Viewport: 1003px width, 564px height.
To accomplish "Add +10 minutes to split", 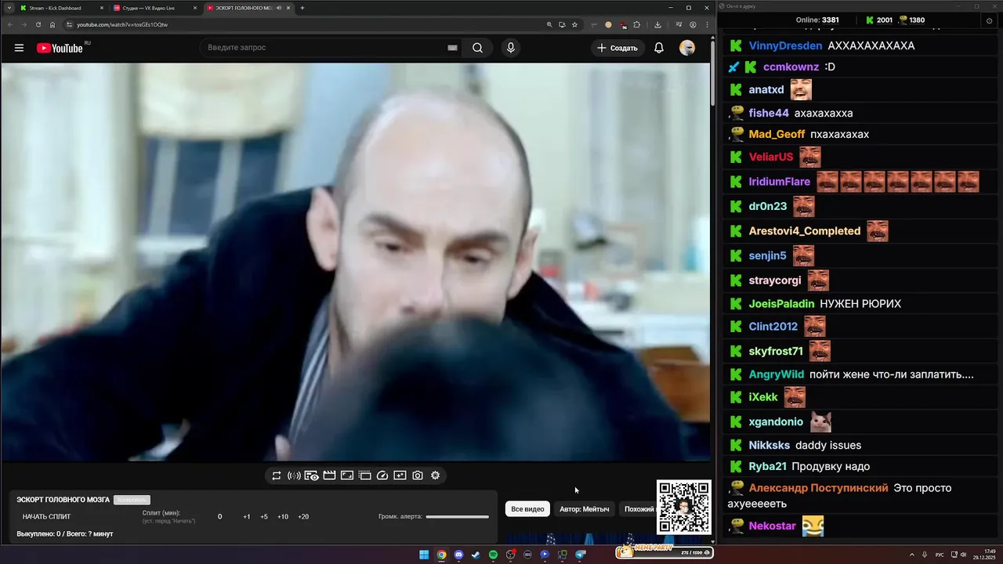I will [x=283, y=516].
